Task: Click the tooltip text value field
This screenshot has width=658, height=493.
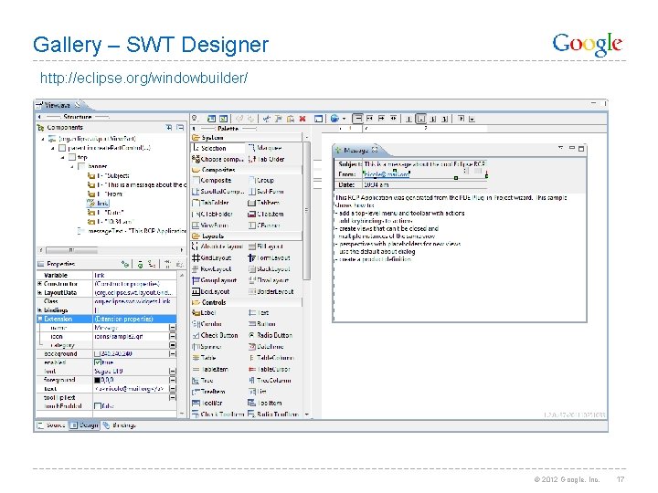Action: (x=131, y=397)
